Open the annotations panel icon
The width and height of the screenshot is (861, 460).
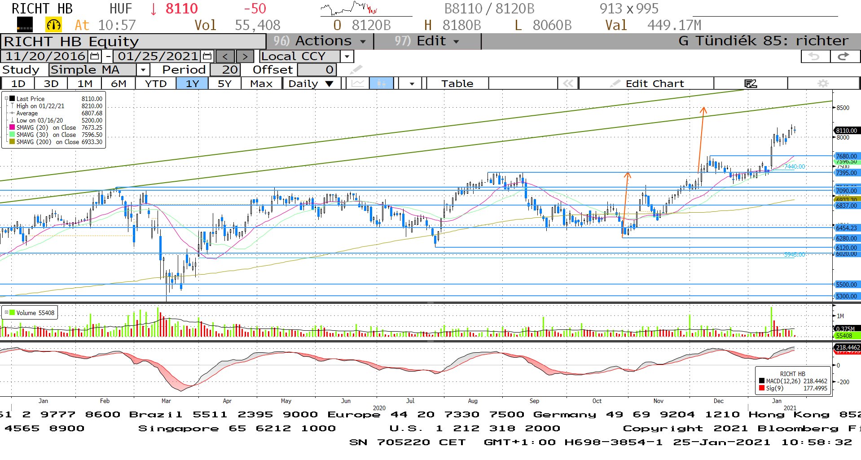click(751, 83)
